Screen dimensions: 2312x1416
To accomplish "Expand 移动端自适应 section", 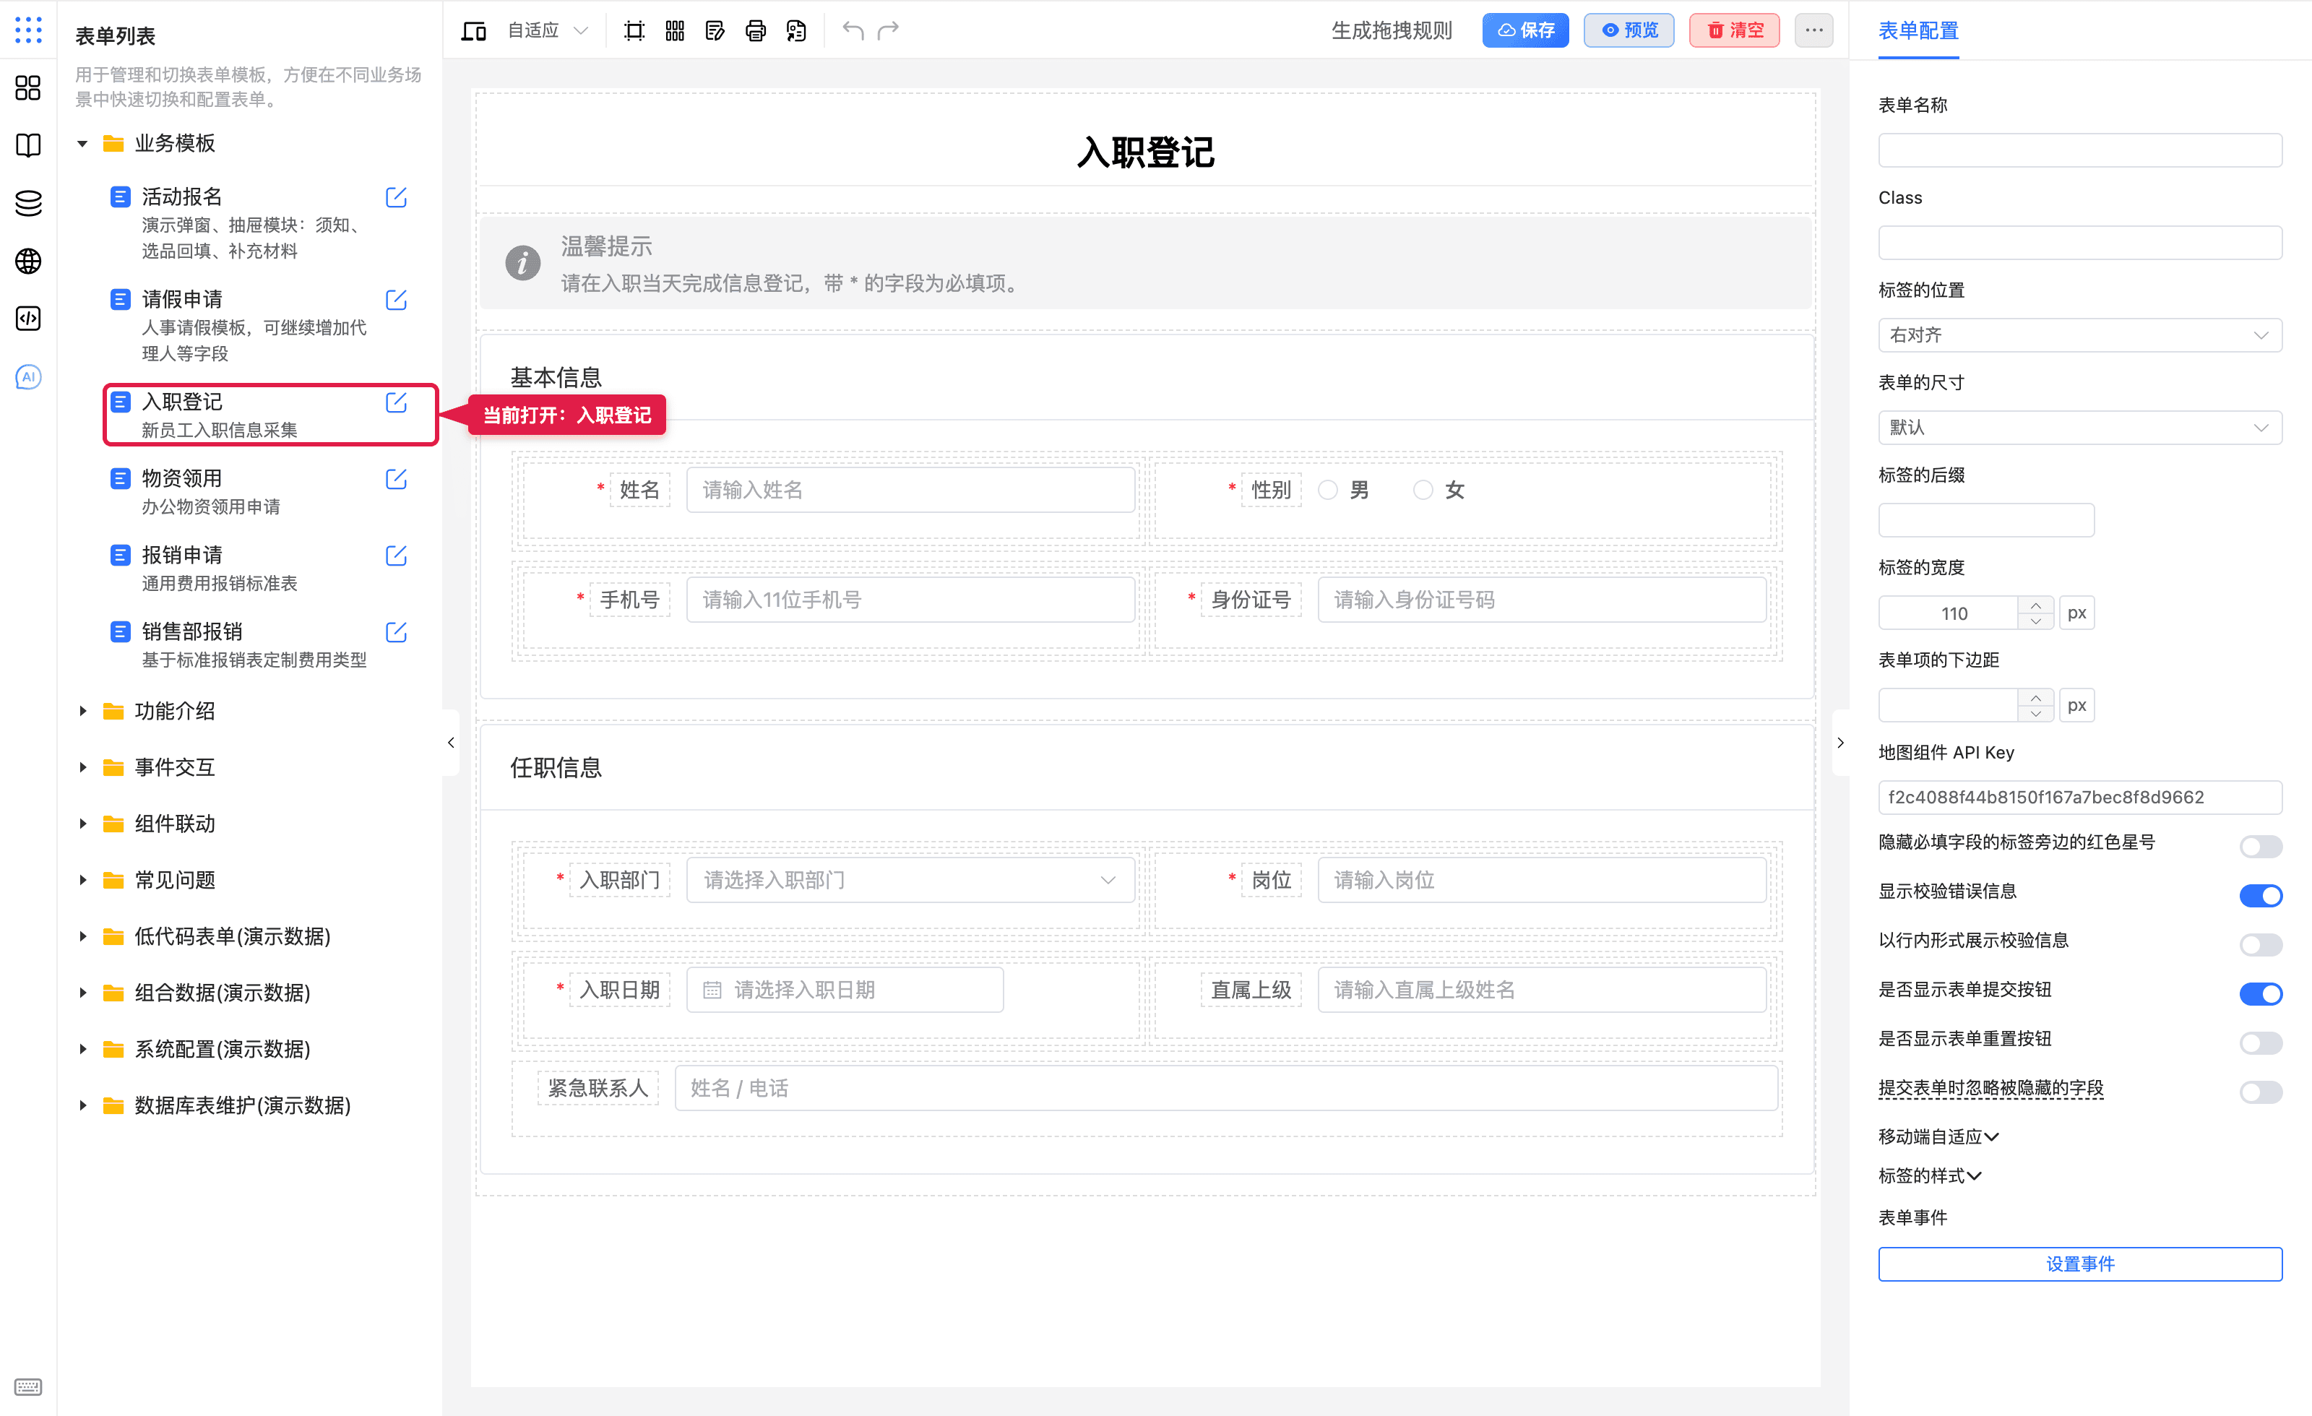I will (x=1938, y=1136).
